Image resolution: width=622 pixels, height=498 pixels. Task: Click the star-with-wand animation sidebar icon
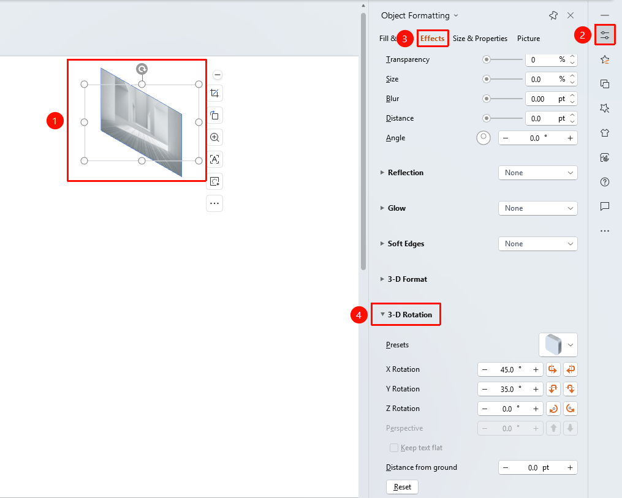coord(605,108)
